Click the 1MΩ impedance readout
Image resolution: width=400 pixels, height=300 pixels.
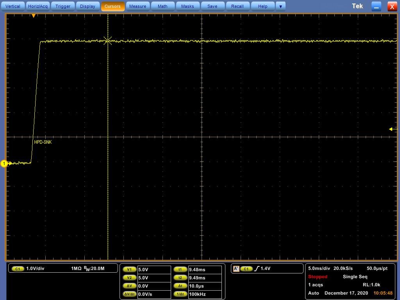[x=76, y=268]
